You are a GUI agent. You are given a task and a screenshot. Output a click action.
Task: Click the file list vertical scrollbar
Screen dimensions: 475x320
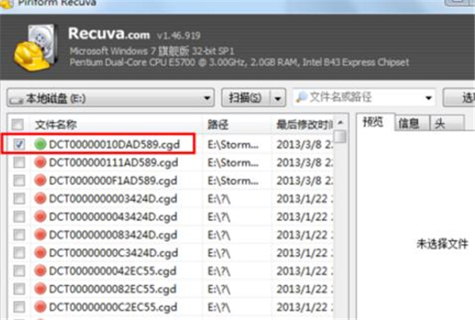pos(340,222)
